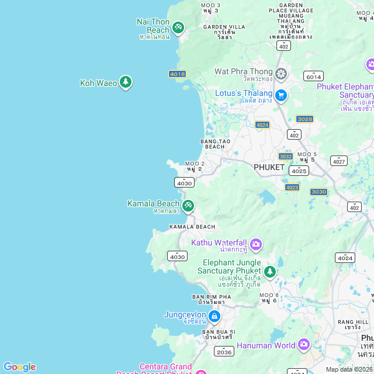Select the BANG TAO BEACH label

[x=216, y=144]
